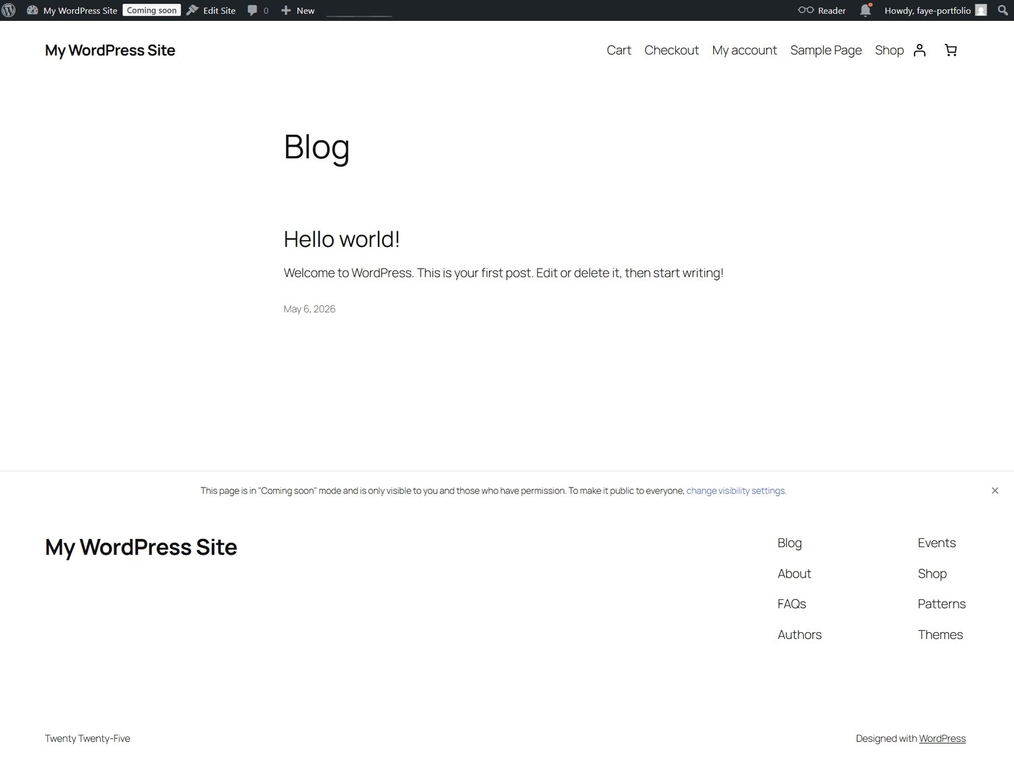This screenshot has height=777, width=1014.
Task: Open Authors footer link
Action: 800,634
